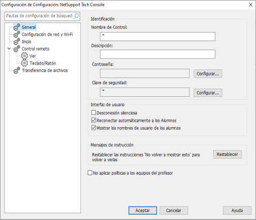This screenshot has height=220, width=256.
Task: Click the Contraseña field
Action: coord(145,73)
